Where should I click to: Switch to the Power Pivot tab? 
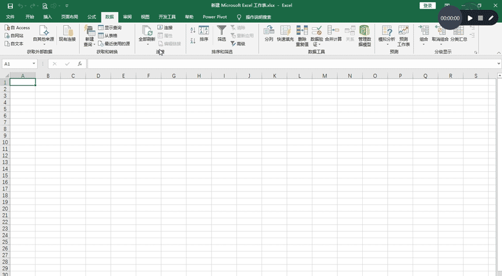215,17
